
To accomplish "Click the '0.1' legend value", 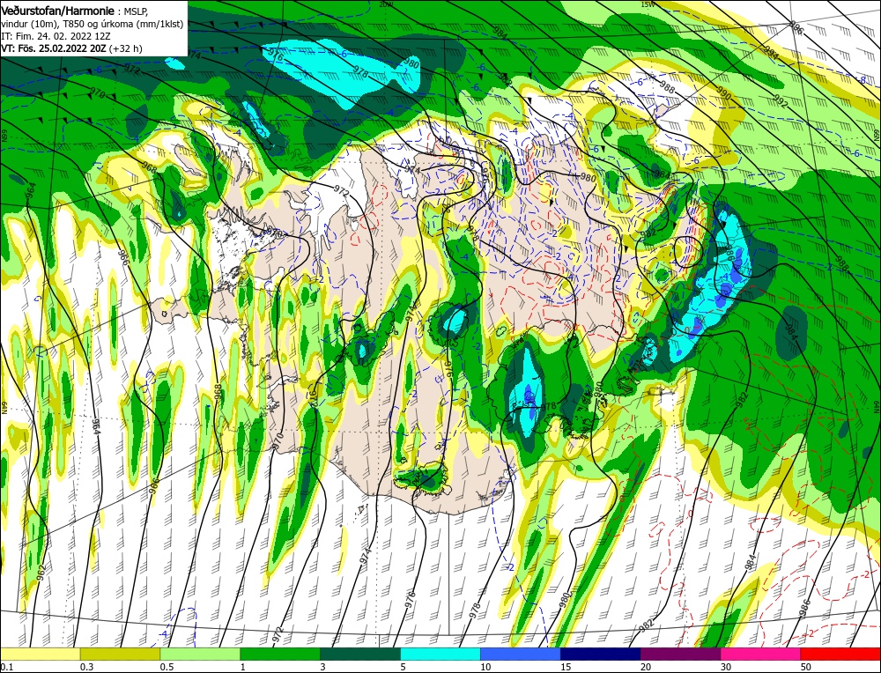I will 6,667.
